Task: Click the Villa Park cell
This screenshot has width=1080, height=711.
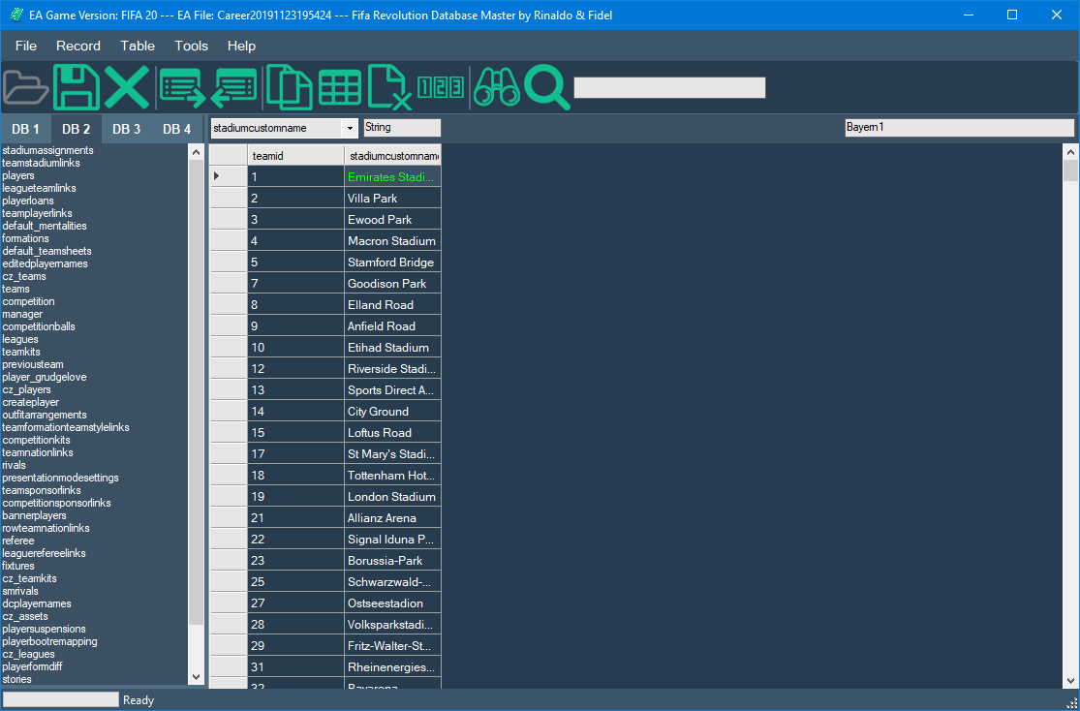Action: pyautogui.click(x=392, y=199)
